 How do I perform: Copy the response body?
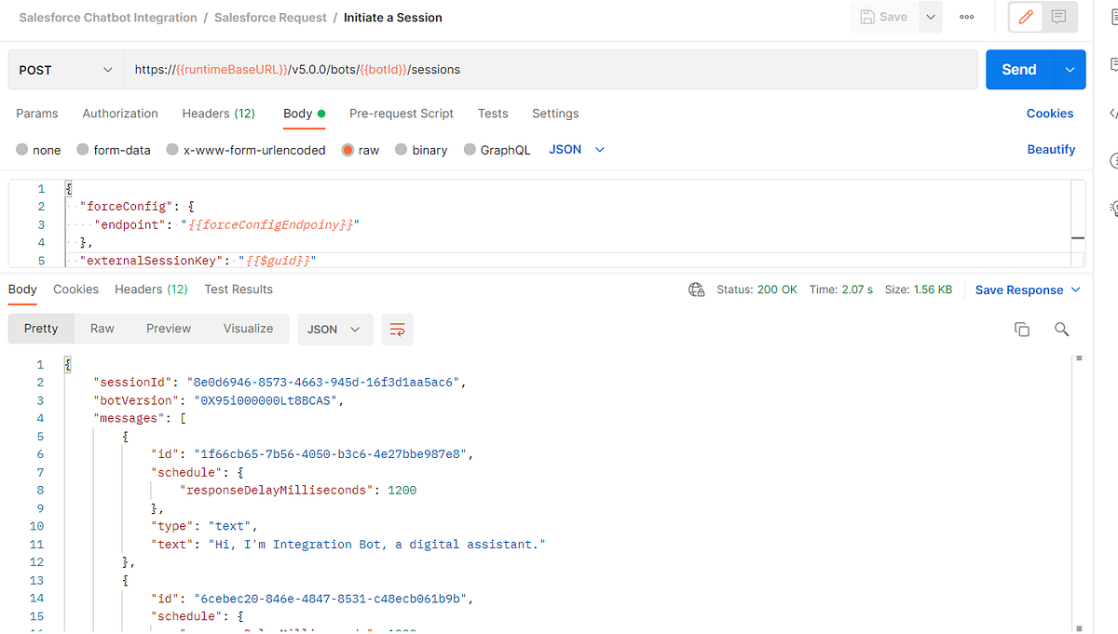tap(1022, 329)
